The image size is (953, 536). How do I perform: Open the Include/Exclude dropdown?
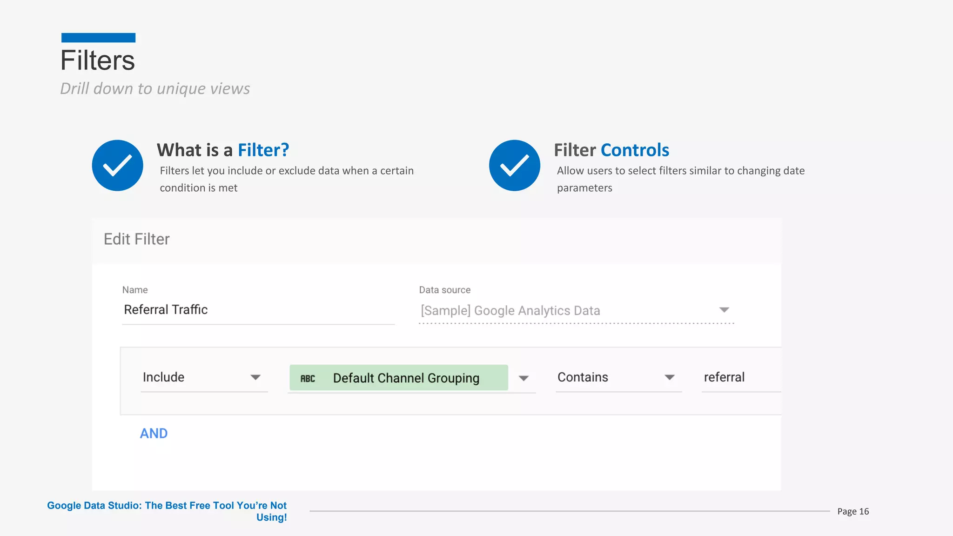click(x=204, y=377)
